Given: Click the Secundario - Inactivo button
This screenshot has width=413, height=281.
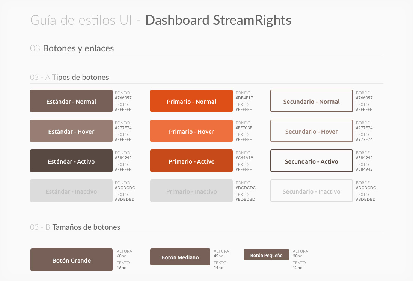Looking at the screenshot, I should [x=312, y=191].
